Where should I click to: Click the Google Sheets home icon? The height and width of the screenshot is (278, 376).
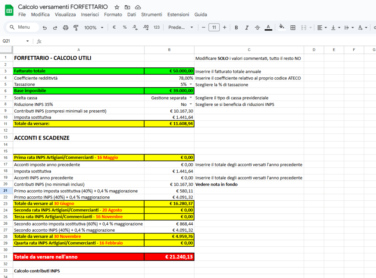(9, 10)
